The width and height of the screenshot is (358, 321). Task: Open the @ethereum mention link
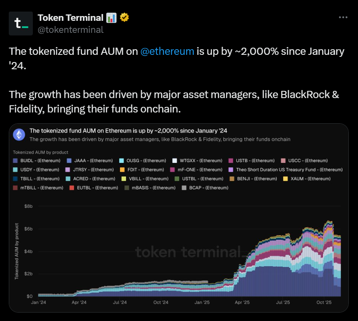point(167,52)
